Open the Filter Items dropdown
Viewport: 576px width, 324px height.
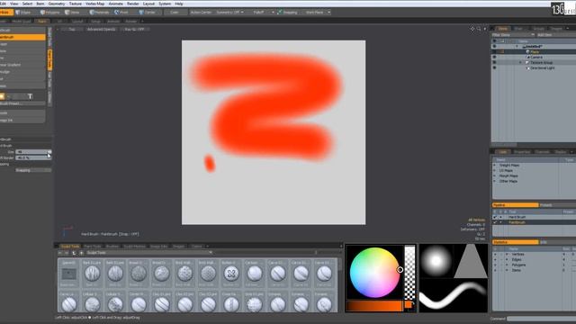pyautogui.click(x=513, y=35)
